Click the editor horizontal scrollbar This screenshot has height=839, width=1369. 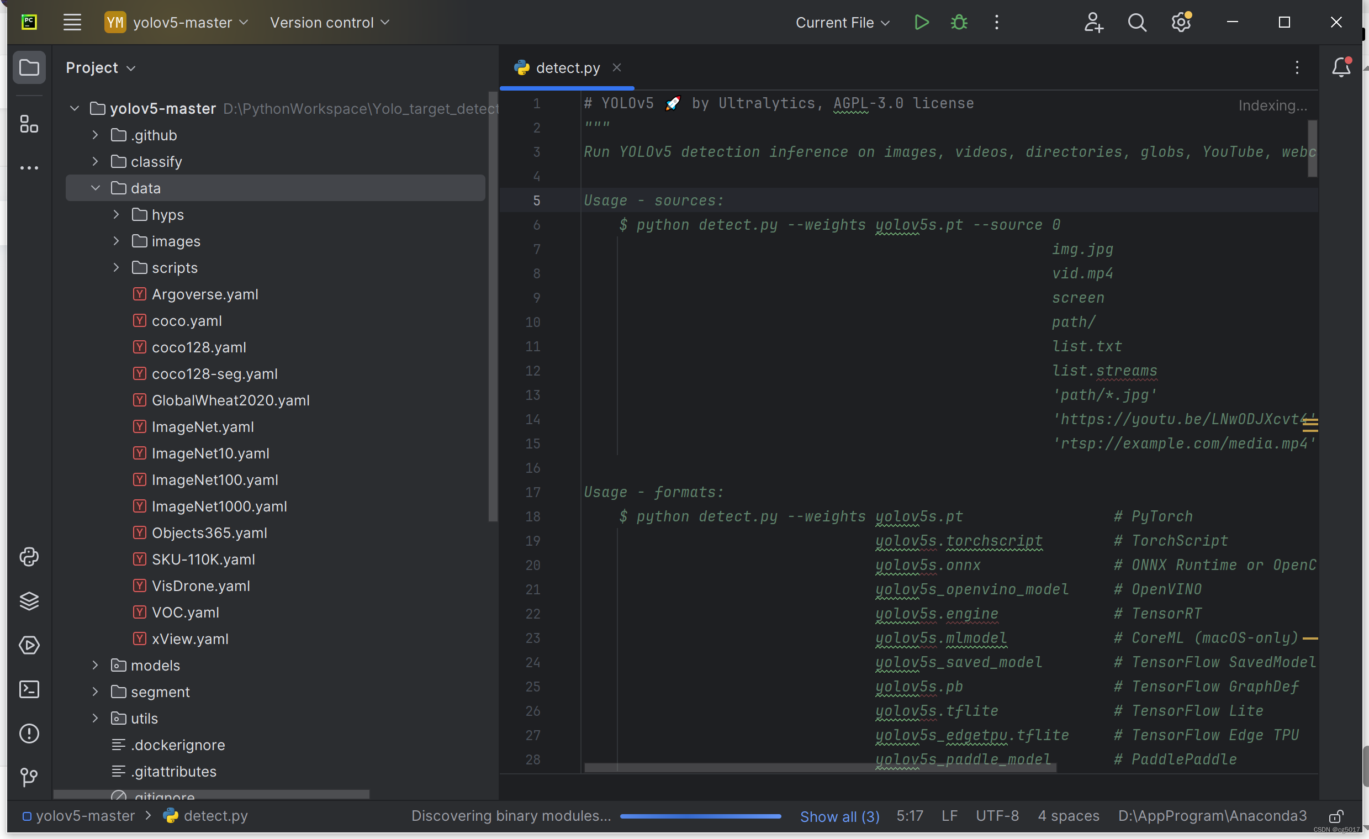tap(820, 767)
